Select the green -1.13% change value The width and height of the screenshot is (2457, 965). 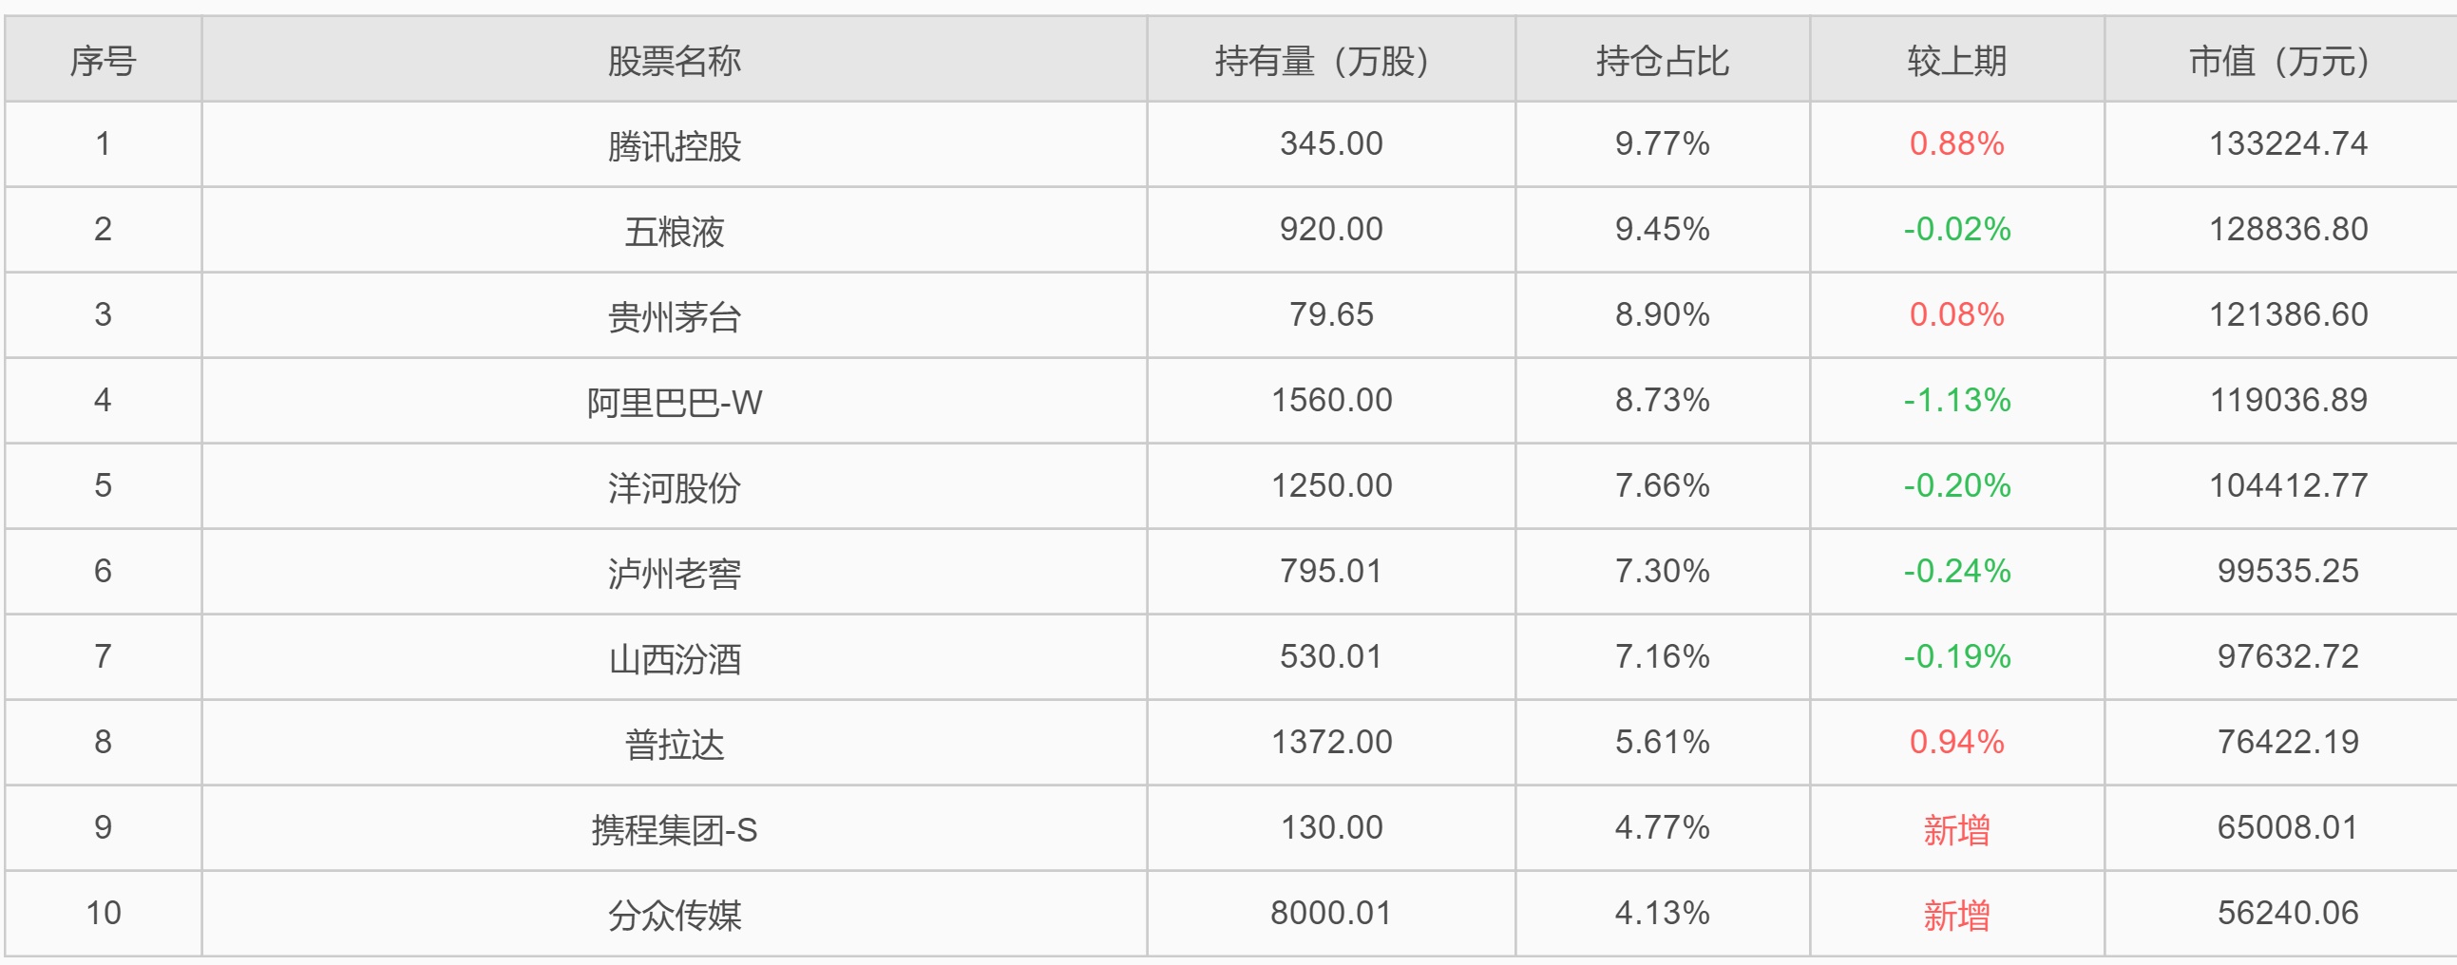(x=1956, y=401)
